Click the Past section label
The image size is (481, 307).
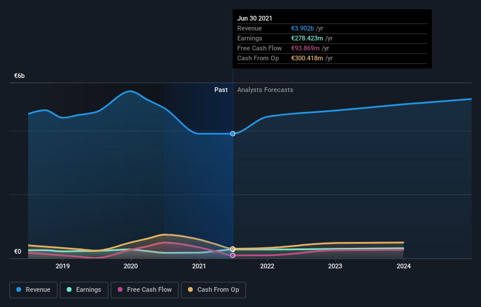[221, 90]
